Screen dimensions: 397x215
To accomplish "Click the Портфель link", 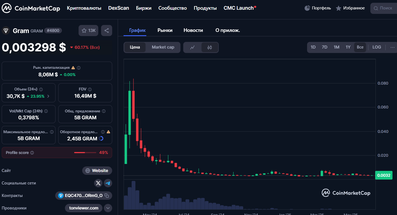I will point(321,8).
